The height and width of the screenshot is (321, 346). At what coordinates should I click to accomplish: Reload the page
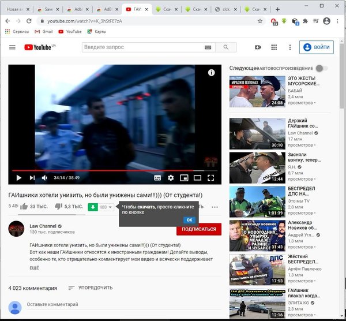(29, 21)
